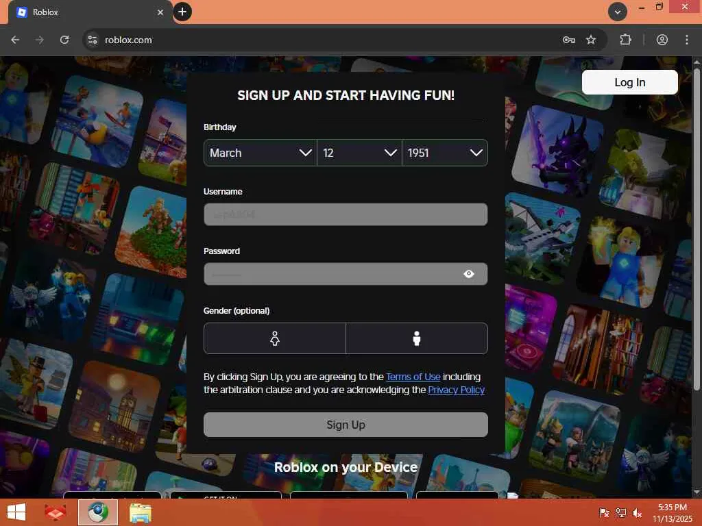
Task: Click the page vertical scrollbar
Action: 697,228
